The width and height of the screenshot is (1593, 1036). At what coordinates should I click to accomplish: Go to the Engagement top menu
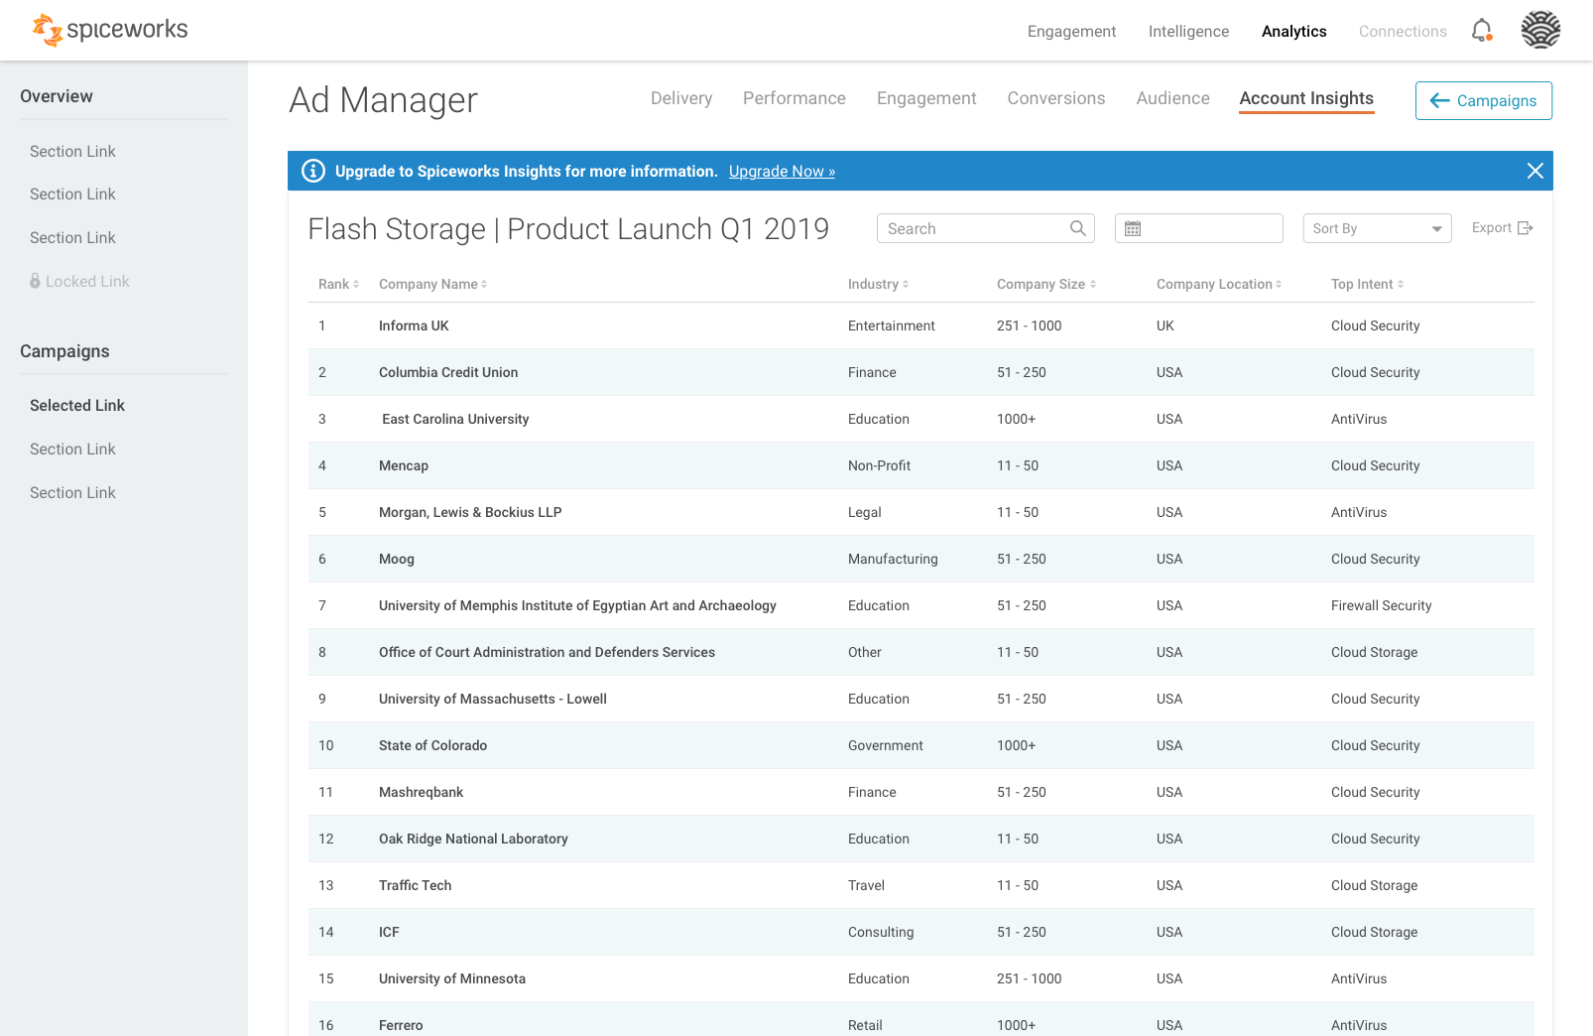[x=1071, y=31]
